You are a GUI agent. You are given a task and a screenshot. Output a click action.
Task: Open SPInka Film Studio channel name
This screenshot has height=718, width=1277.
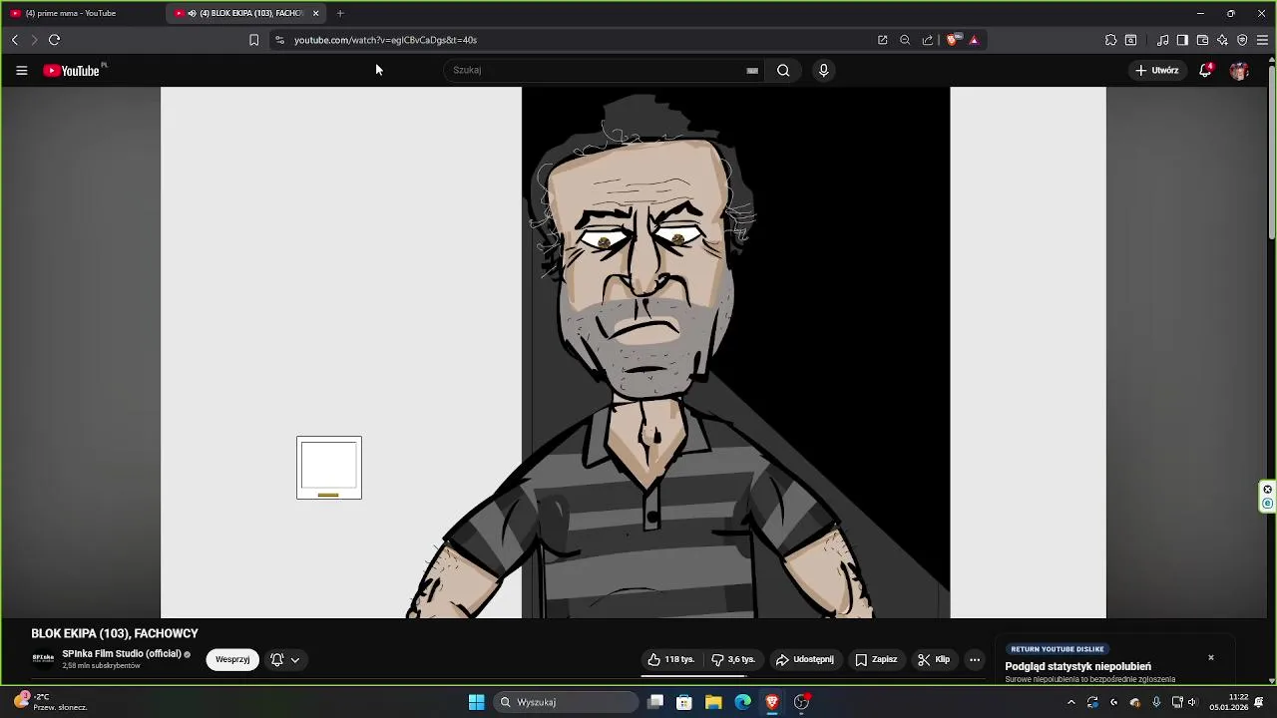122,654
